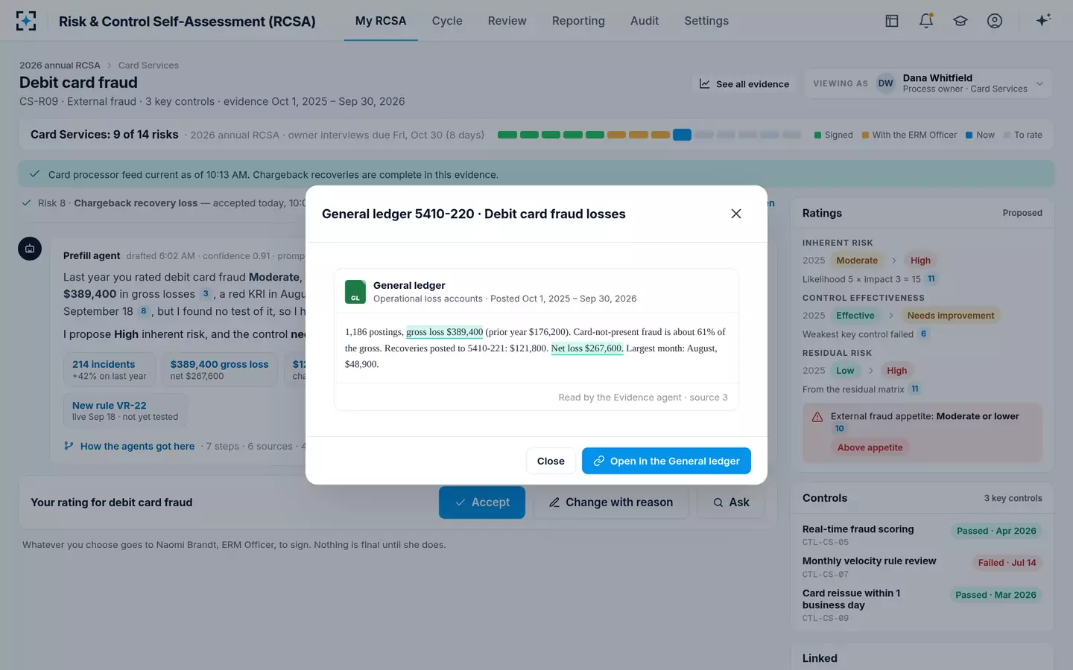The width and height of the screenshot is (1073, 670).
Task: Open the graduation cap learning icon
Action: (x=960, y=21)
